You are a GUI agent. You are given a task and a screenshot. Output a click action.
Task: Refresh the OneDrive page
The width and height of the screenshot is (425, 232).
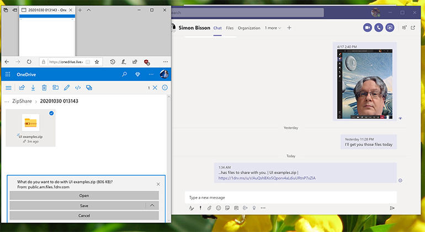coord(29,62)
